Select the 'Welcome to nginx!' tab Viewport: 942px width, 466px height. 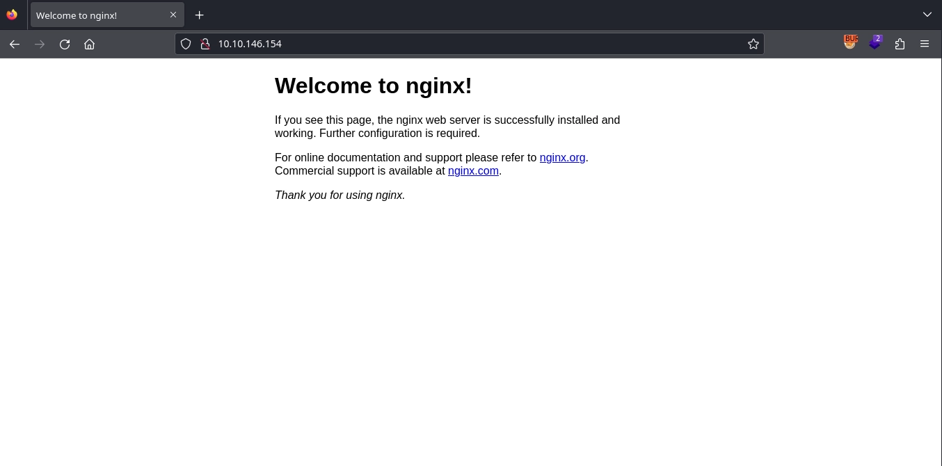(x=97, y=15)
